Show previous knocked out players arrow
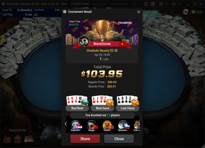The width and height of the screenshot is (205, 148). tap(66, 124)
